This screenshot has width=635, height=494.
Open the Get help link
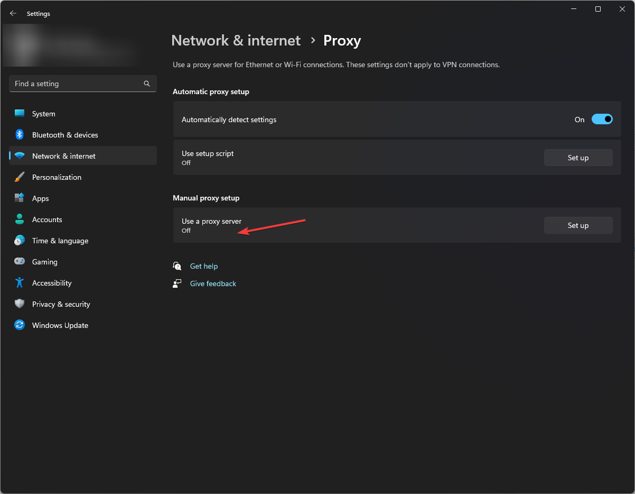[x=204, y=266]
